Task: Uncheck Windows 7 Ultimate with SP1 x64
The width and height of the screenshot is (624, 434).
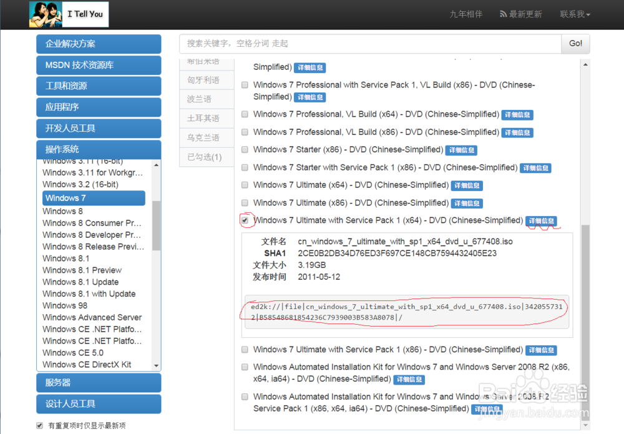Action: point(245,220)
